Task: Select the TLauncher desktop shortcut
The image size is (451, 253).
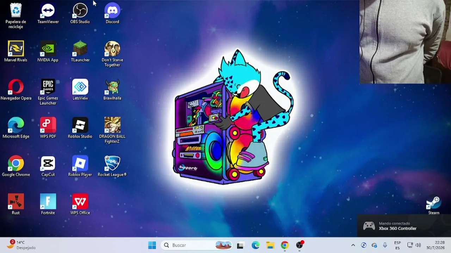Action: [x=80, y=52]
